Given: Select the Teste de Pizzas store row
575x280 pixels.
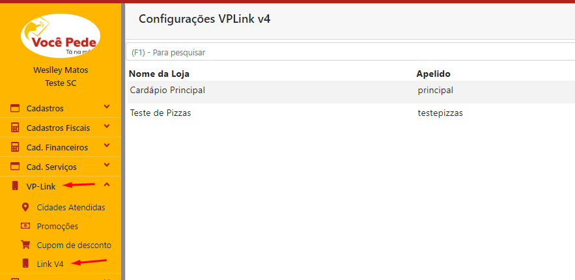Looking at the screenshot, I should coord(160,113).
